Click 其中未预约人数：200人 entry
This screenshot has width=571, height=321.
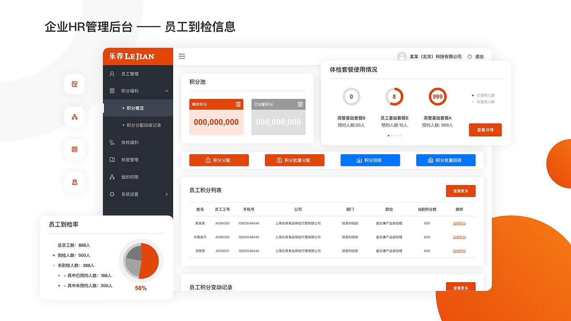[x=86, y=286]
